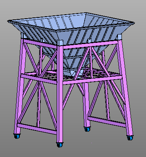Click the corner cap atop right leg
This screenshot has width=146, height=157.
click(x=119, y=37)
